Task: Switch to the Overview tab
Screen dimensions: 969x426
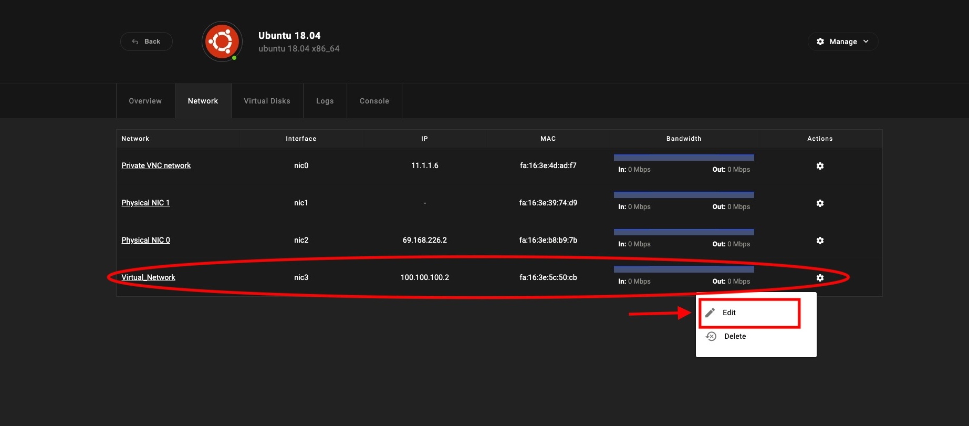Action: point(145,101)
